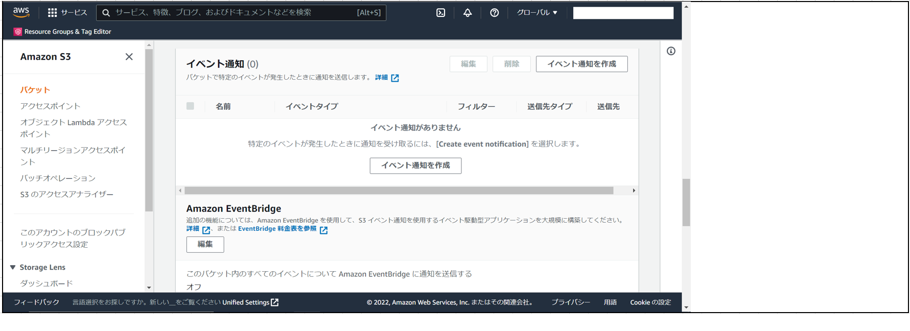Click external link icon after EventBridge 料金表を参照
The height and width of the screenshot is (331, 910).
pos(323,230)
